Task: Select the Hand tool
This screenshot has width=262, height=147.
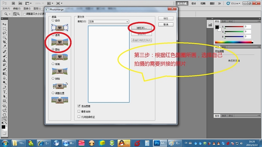Action: click(x=4, y=114)
